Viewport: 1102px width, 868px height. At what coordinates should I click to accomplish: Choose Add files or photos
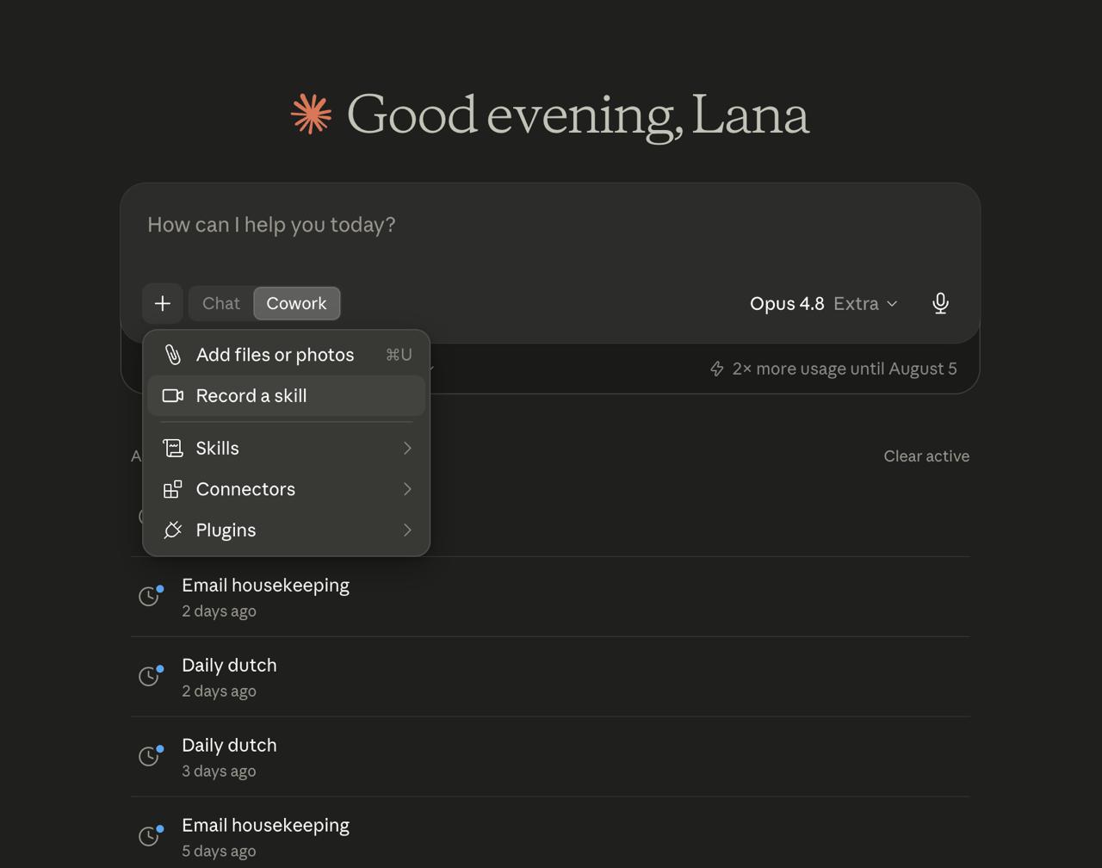point(286,355)
